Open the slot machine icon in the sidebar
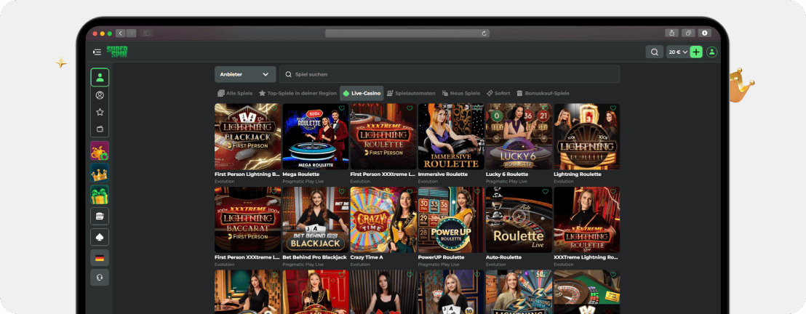The width and height of the screenshot is (806, 314). coord(100,216)
